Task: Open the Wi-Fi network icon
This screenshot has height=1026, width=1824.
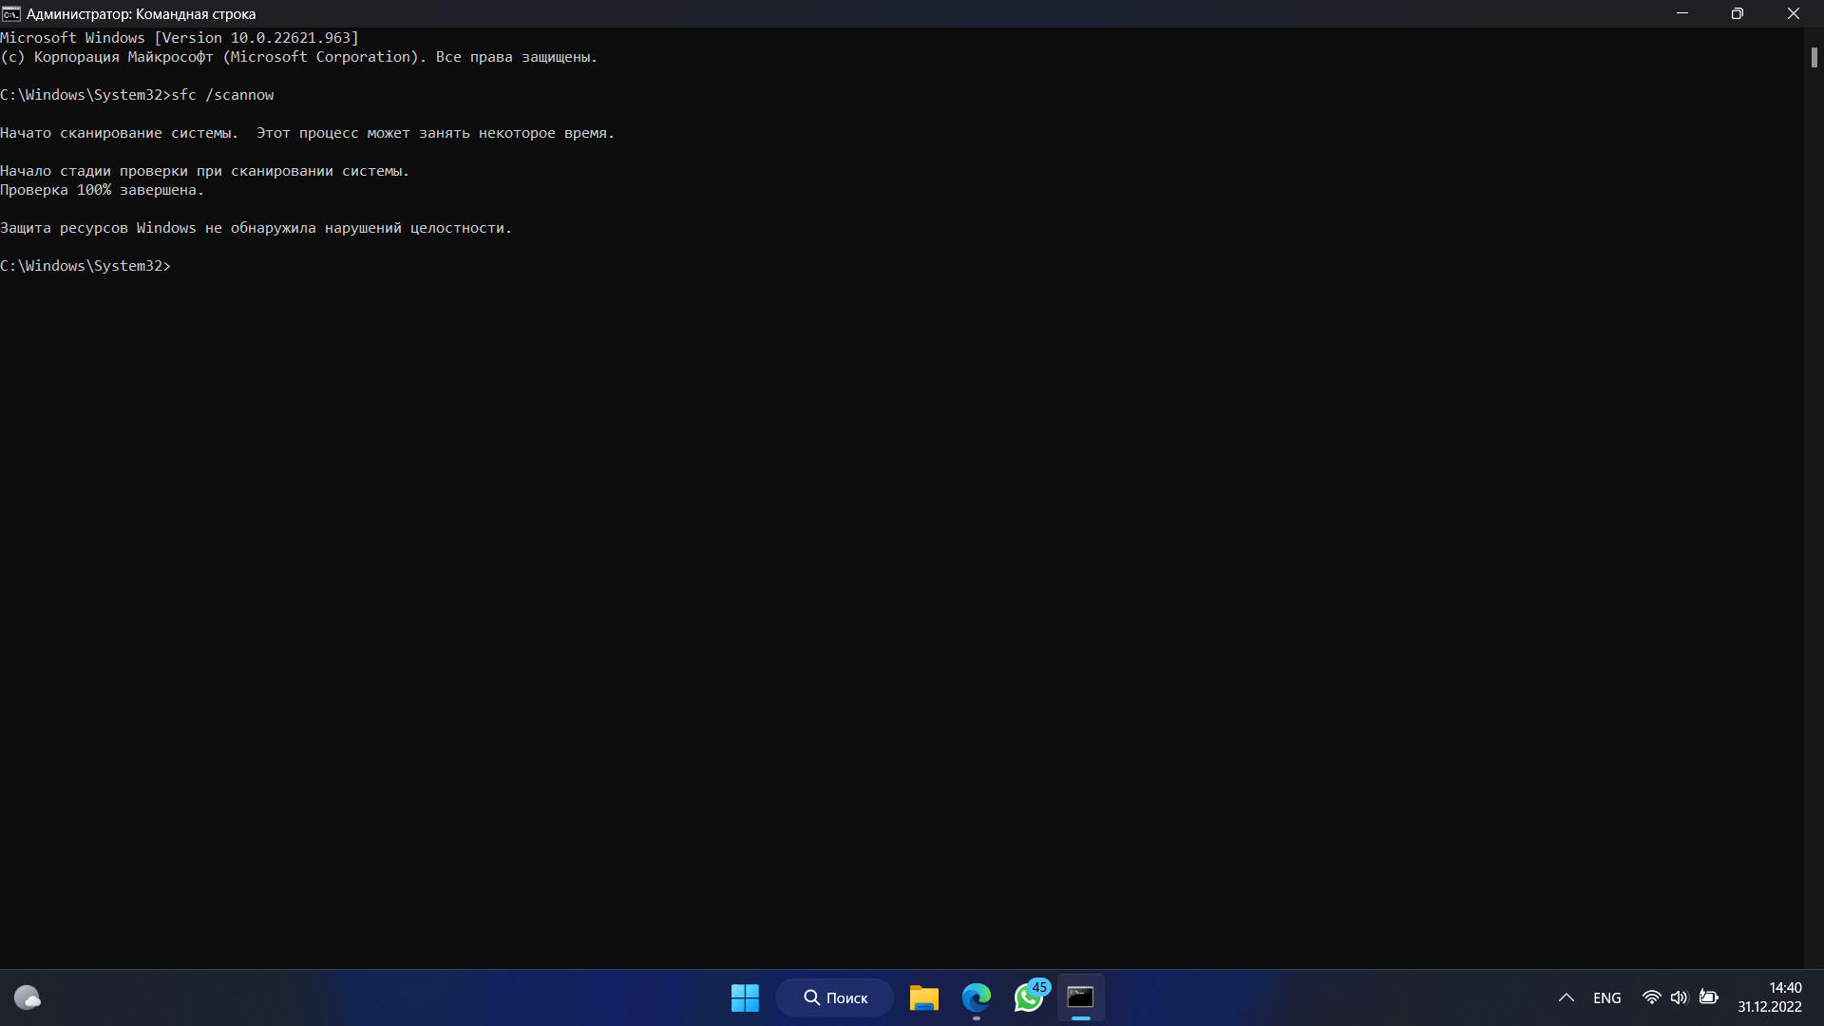Action: tap(1652, 997)
